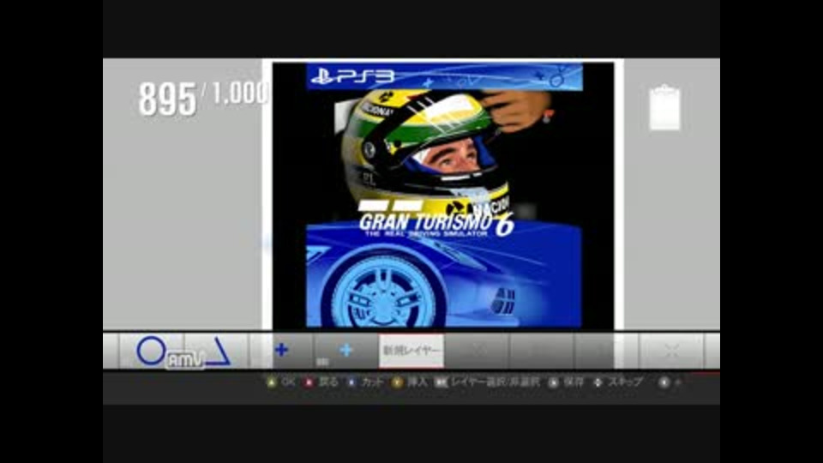The height and width of the screenshot is (463, 823).
Task: Click the 戻る (back) hint
Action: tap(328, 382)
